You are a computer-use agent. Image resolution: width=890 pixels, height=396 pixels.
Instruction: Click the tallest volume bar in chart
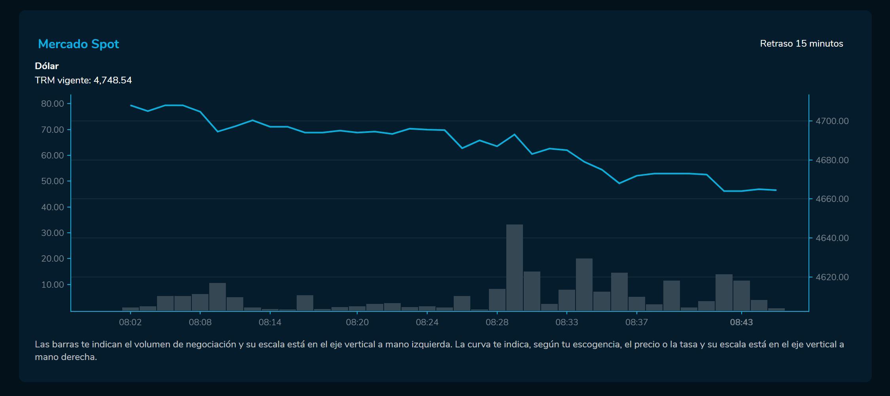tap(514, 268)
